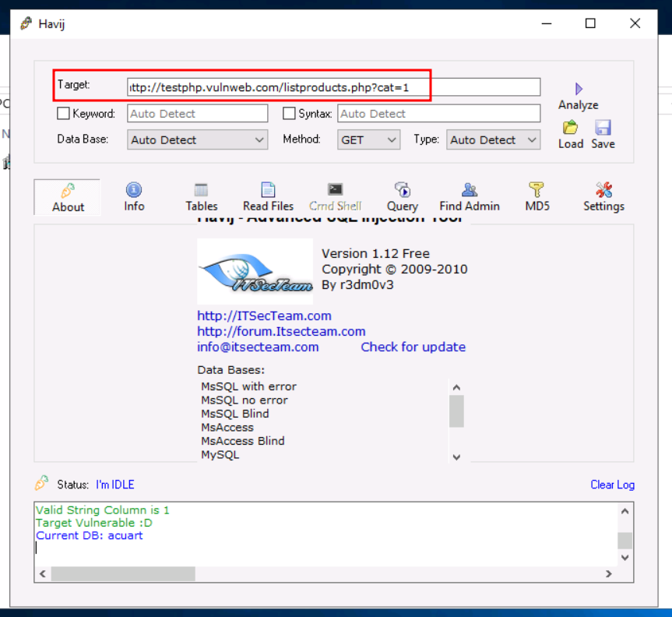Click the Cmd Shell terminal icon
Viewport: 672px width, 617px height.
[x=335, y=189]
